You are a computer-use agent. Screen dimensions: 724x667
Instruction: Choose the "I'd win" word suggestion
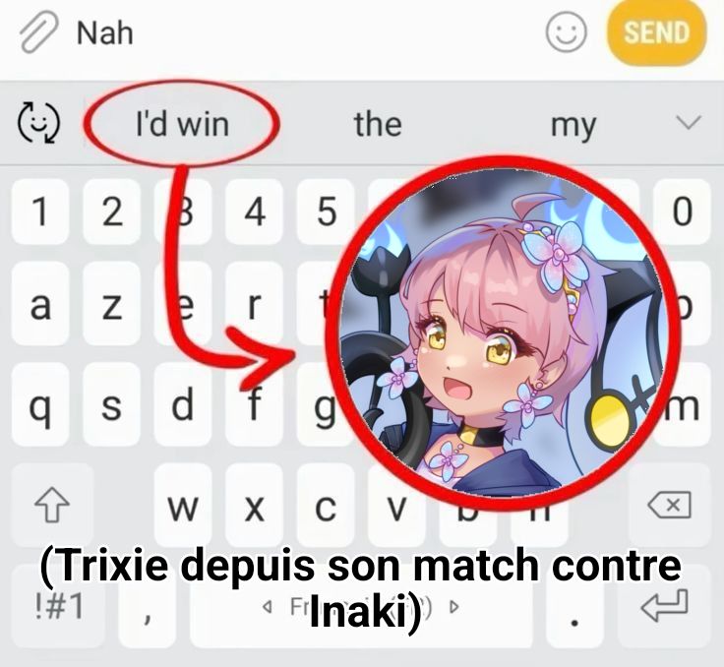[182, 124]
